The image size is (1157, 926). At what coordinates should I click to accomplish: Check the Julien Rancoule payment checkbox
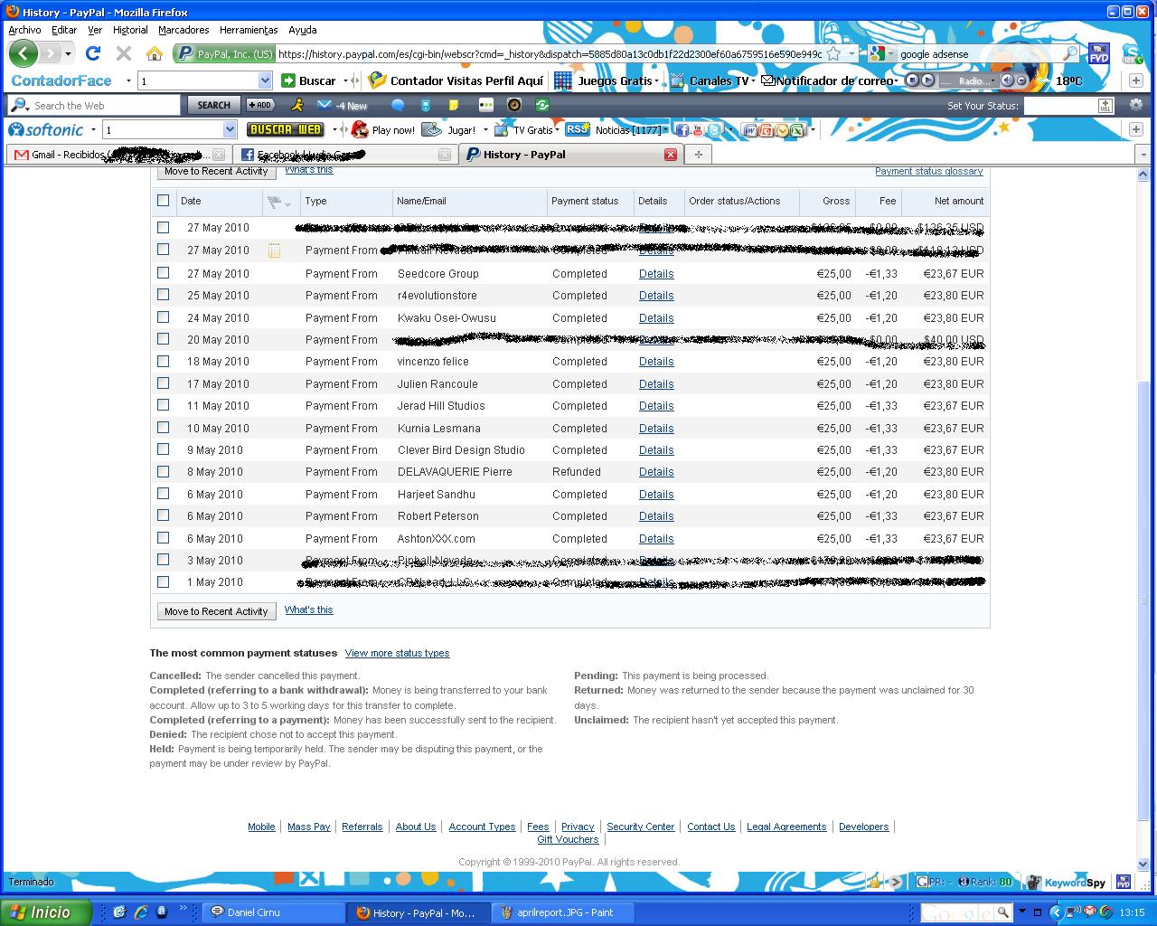click(163, 383)
